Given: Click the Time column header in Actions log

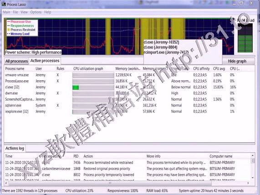Looking at the screenshot, I should pos(9,156).
